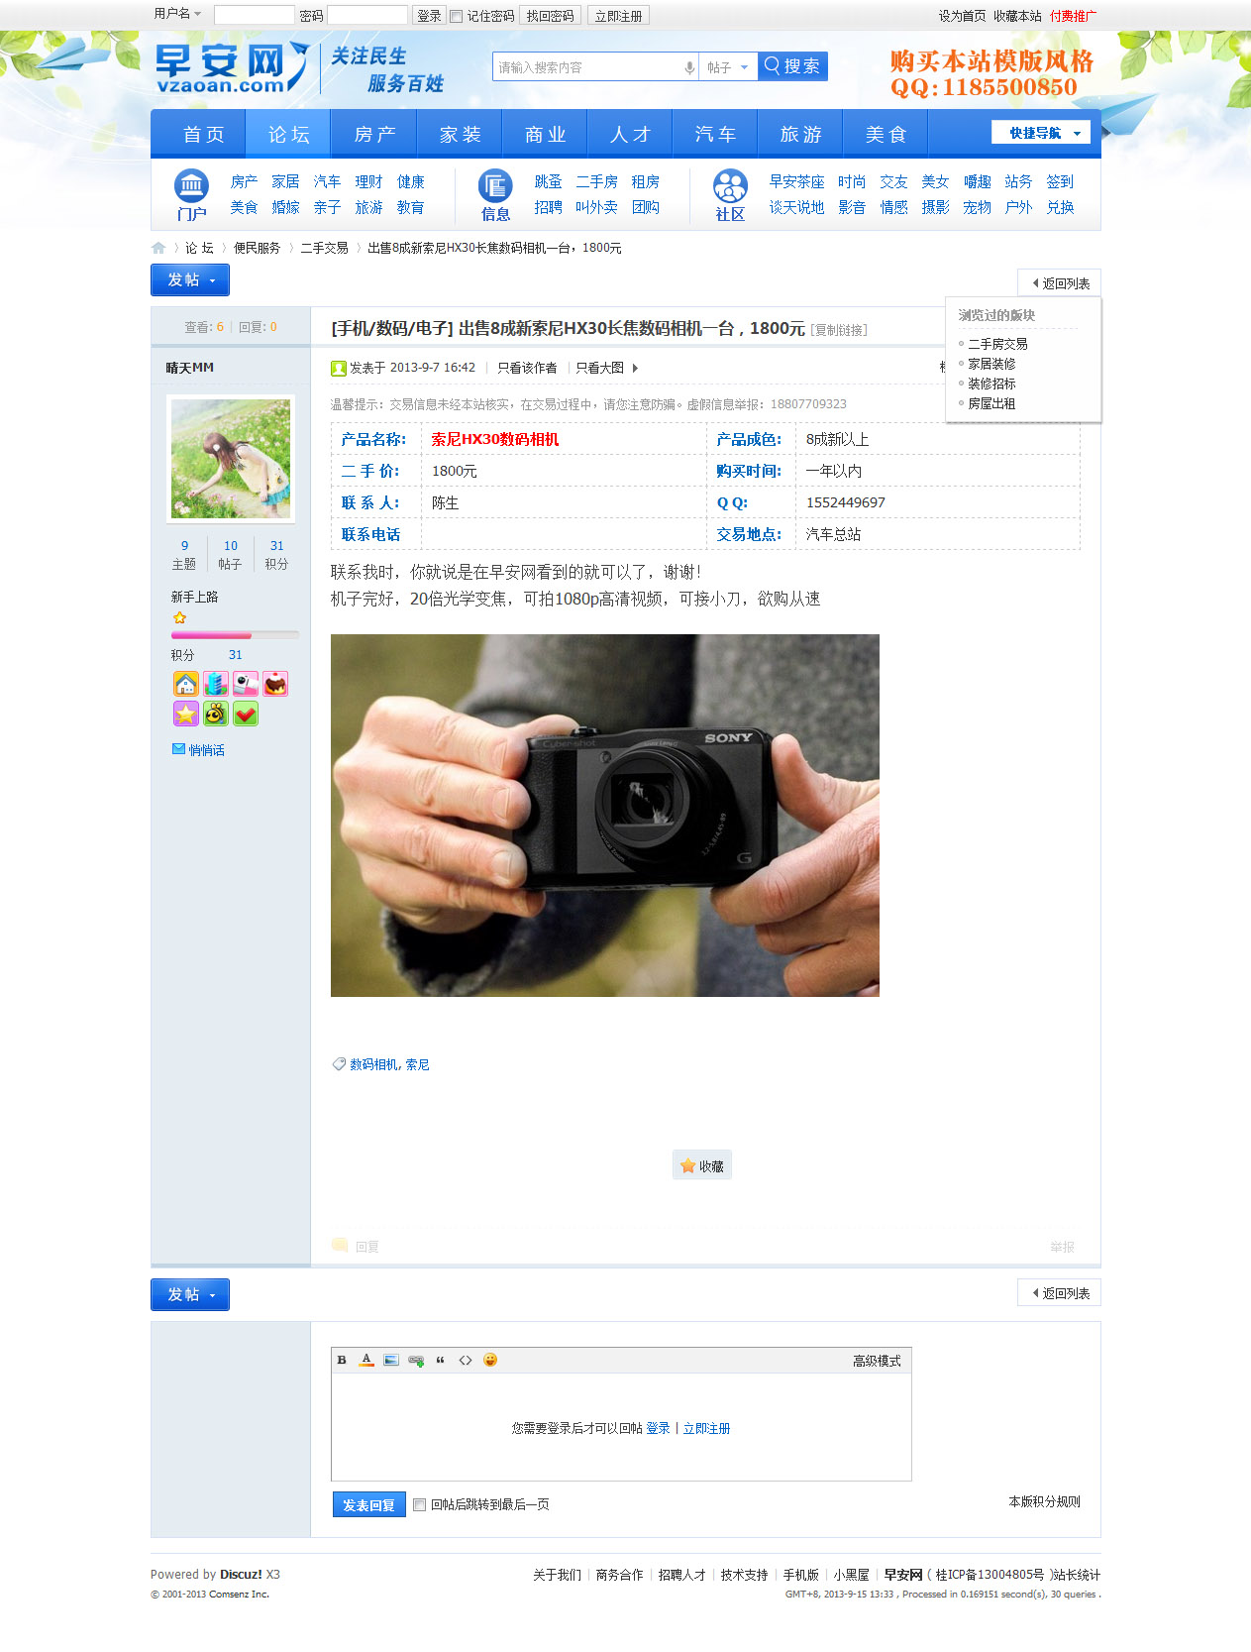Click the 门户 portal icon
The height and width of the screenshot is (1652, 1251).
[191, 186]
